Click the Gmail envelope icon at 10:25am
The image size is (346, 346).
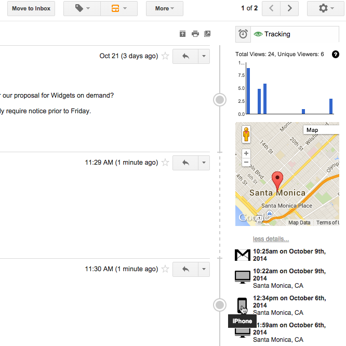coord(243,255)
